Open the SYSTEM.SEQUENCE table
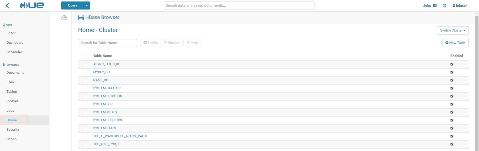This screenshot has height=151, width=479. coord(108,120)
